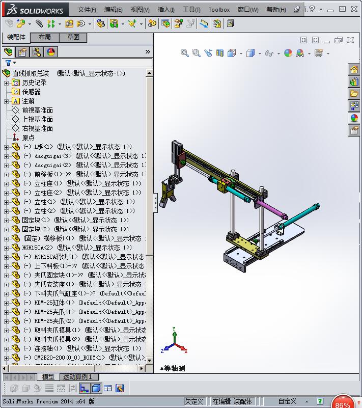Click the Smart Fasteners icon
The height and width of the screenshot is (408, 362).
click(x=69, y=23)
